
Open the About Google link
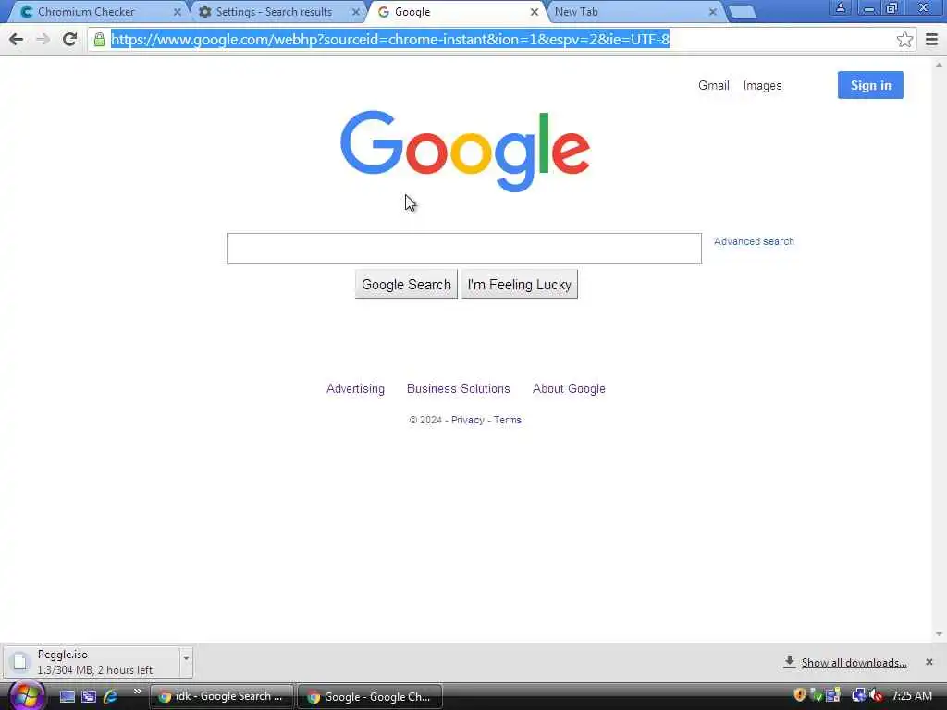tap(569, 389)
